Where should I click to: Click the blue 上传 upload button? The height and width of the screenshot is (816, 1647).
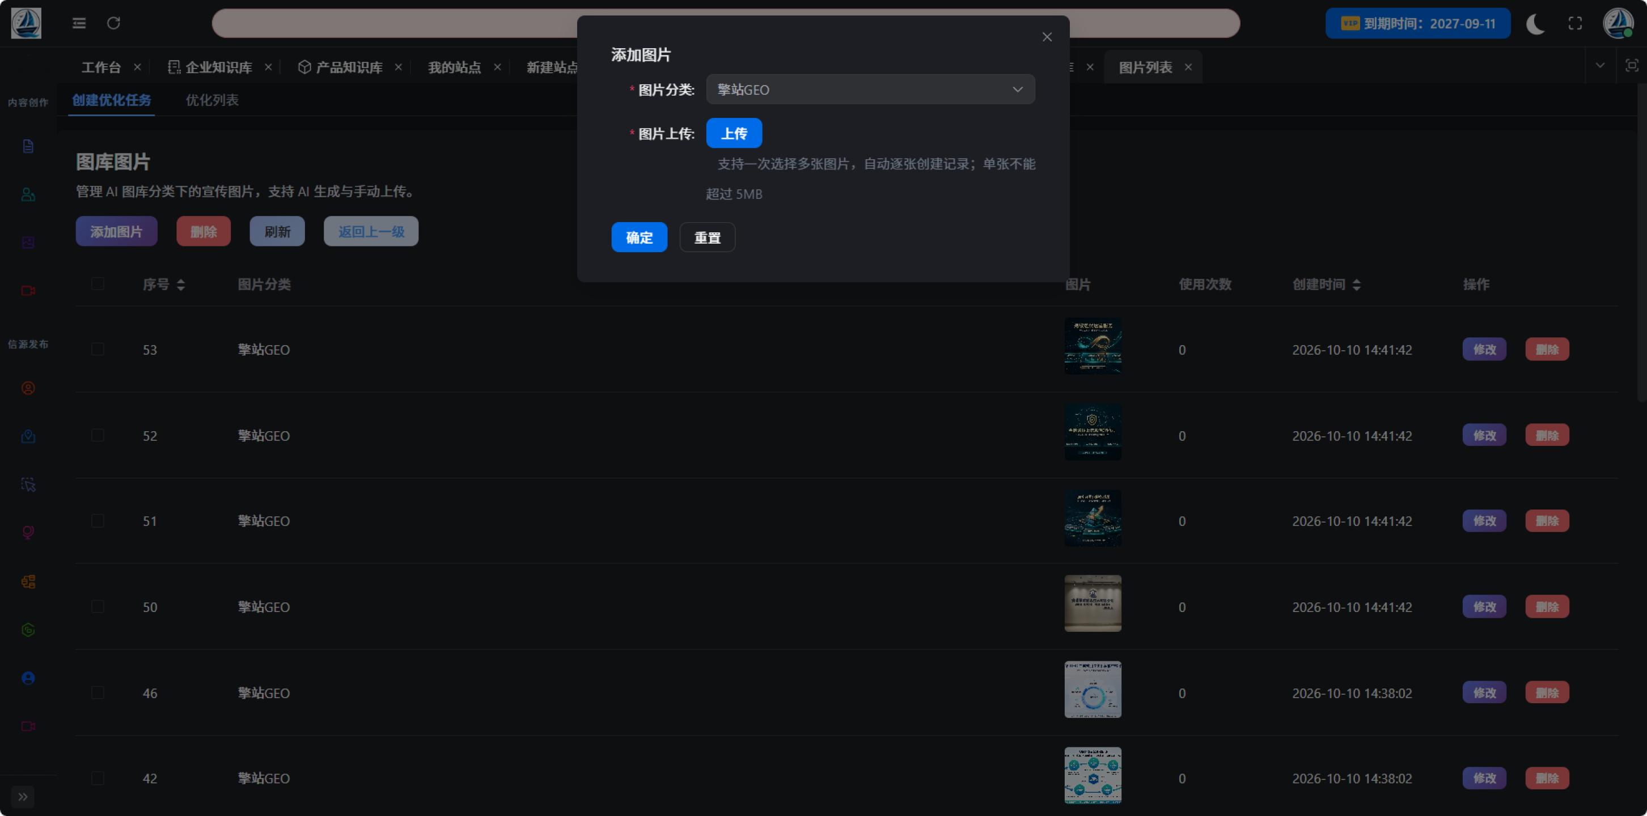coord(734,134)
